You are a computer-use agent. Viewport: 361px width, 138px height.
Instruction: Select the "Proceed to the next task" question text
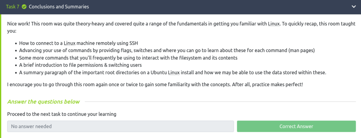coord(62,114)
